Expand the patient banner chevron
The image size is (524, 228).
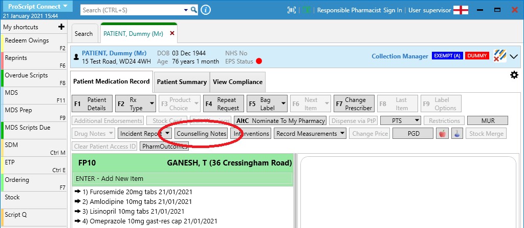[x=514, y=57]
